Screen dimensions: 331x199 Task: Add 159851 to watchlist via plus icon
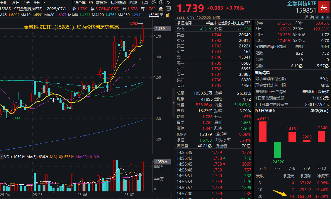(327, 17)
